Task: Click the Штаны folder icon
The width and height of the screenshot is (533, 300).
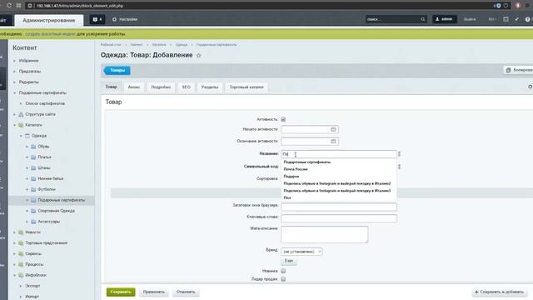Action: [33, 168]
